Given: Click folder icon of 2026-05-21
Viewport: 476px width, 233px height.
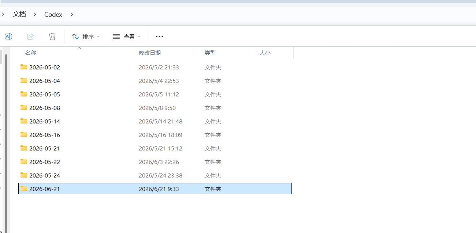Looking at the screenshot, I should (x=24, y=148).
